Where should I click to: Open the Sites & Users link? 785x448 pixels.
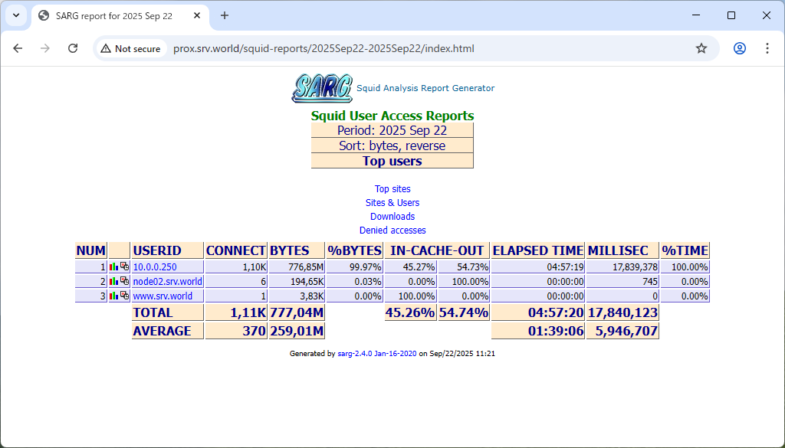point(392,203)
